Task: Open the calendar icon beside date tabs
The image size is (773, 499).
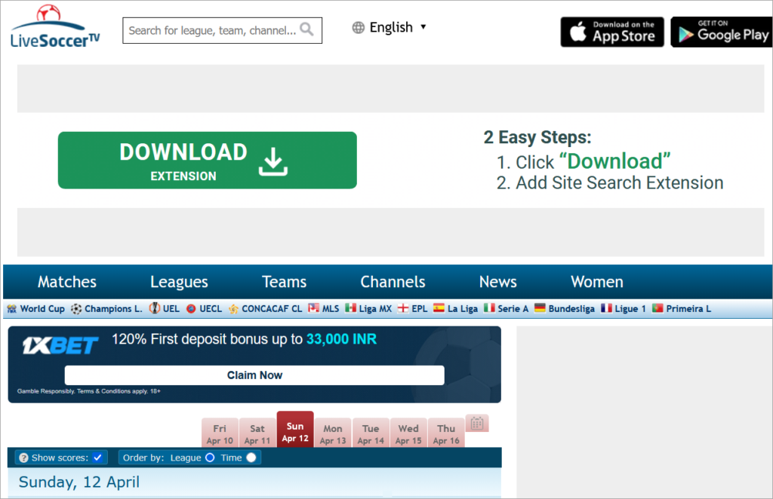Action: [477, 424]
